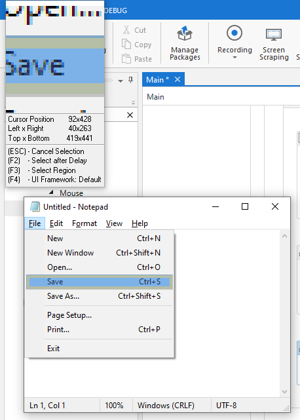Open the Format menu in Notepad
Viewport: 300px width, 420px height.
[x=84, y=223]
